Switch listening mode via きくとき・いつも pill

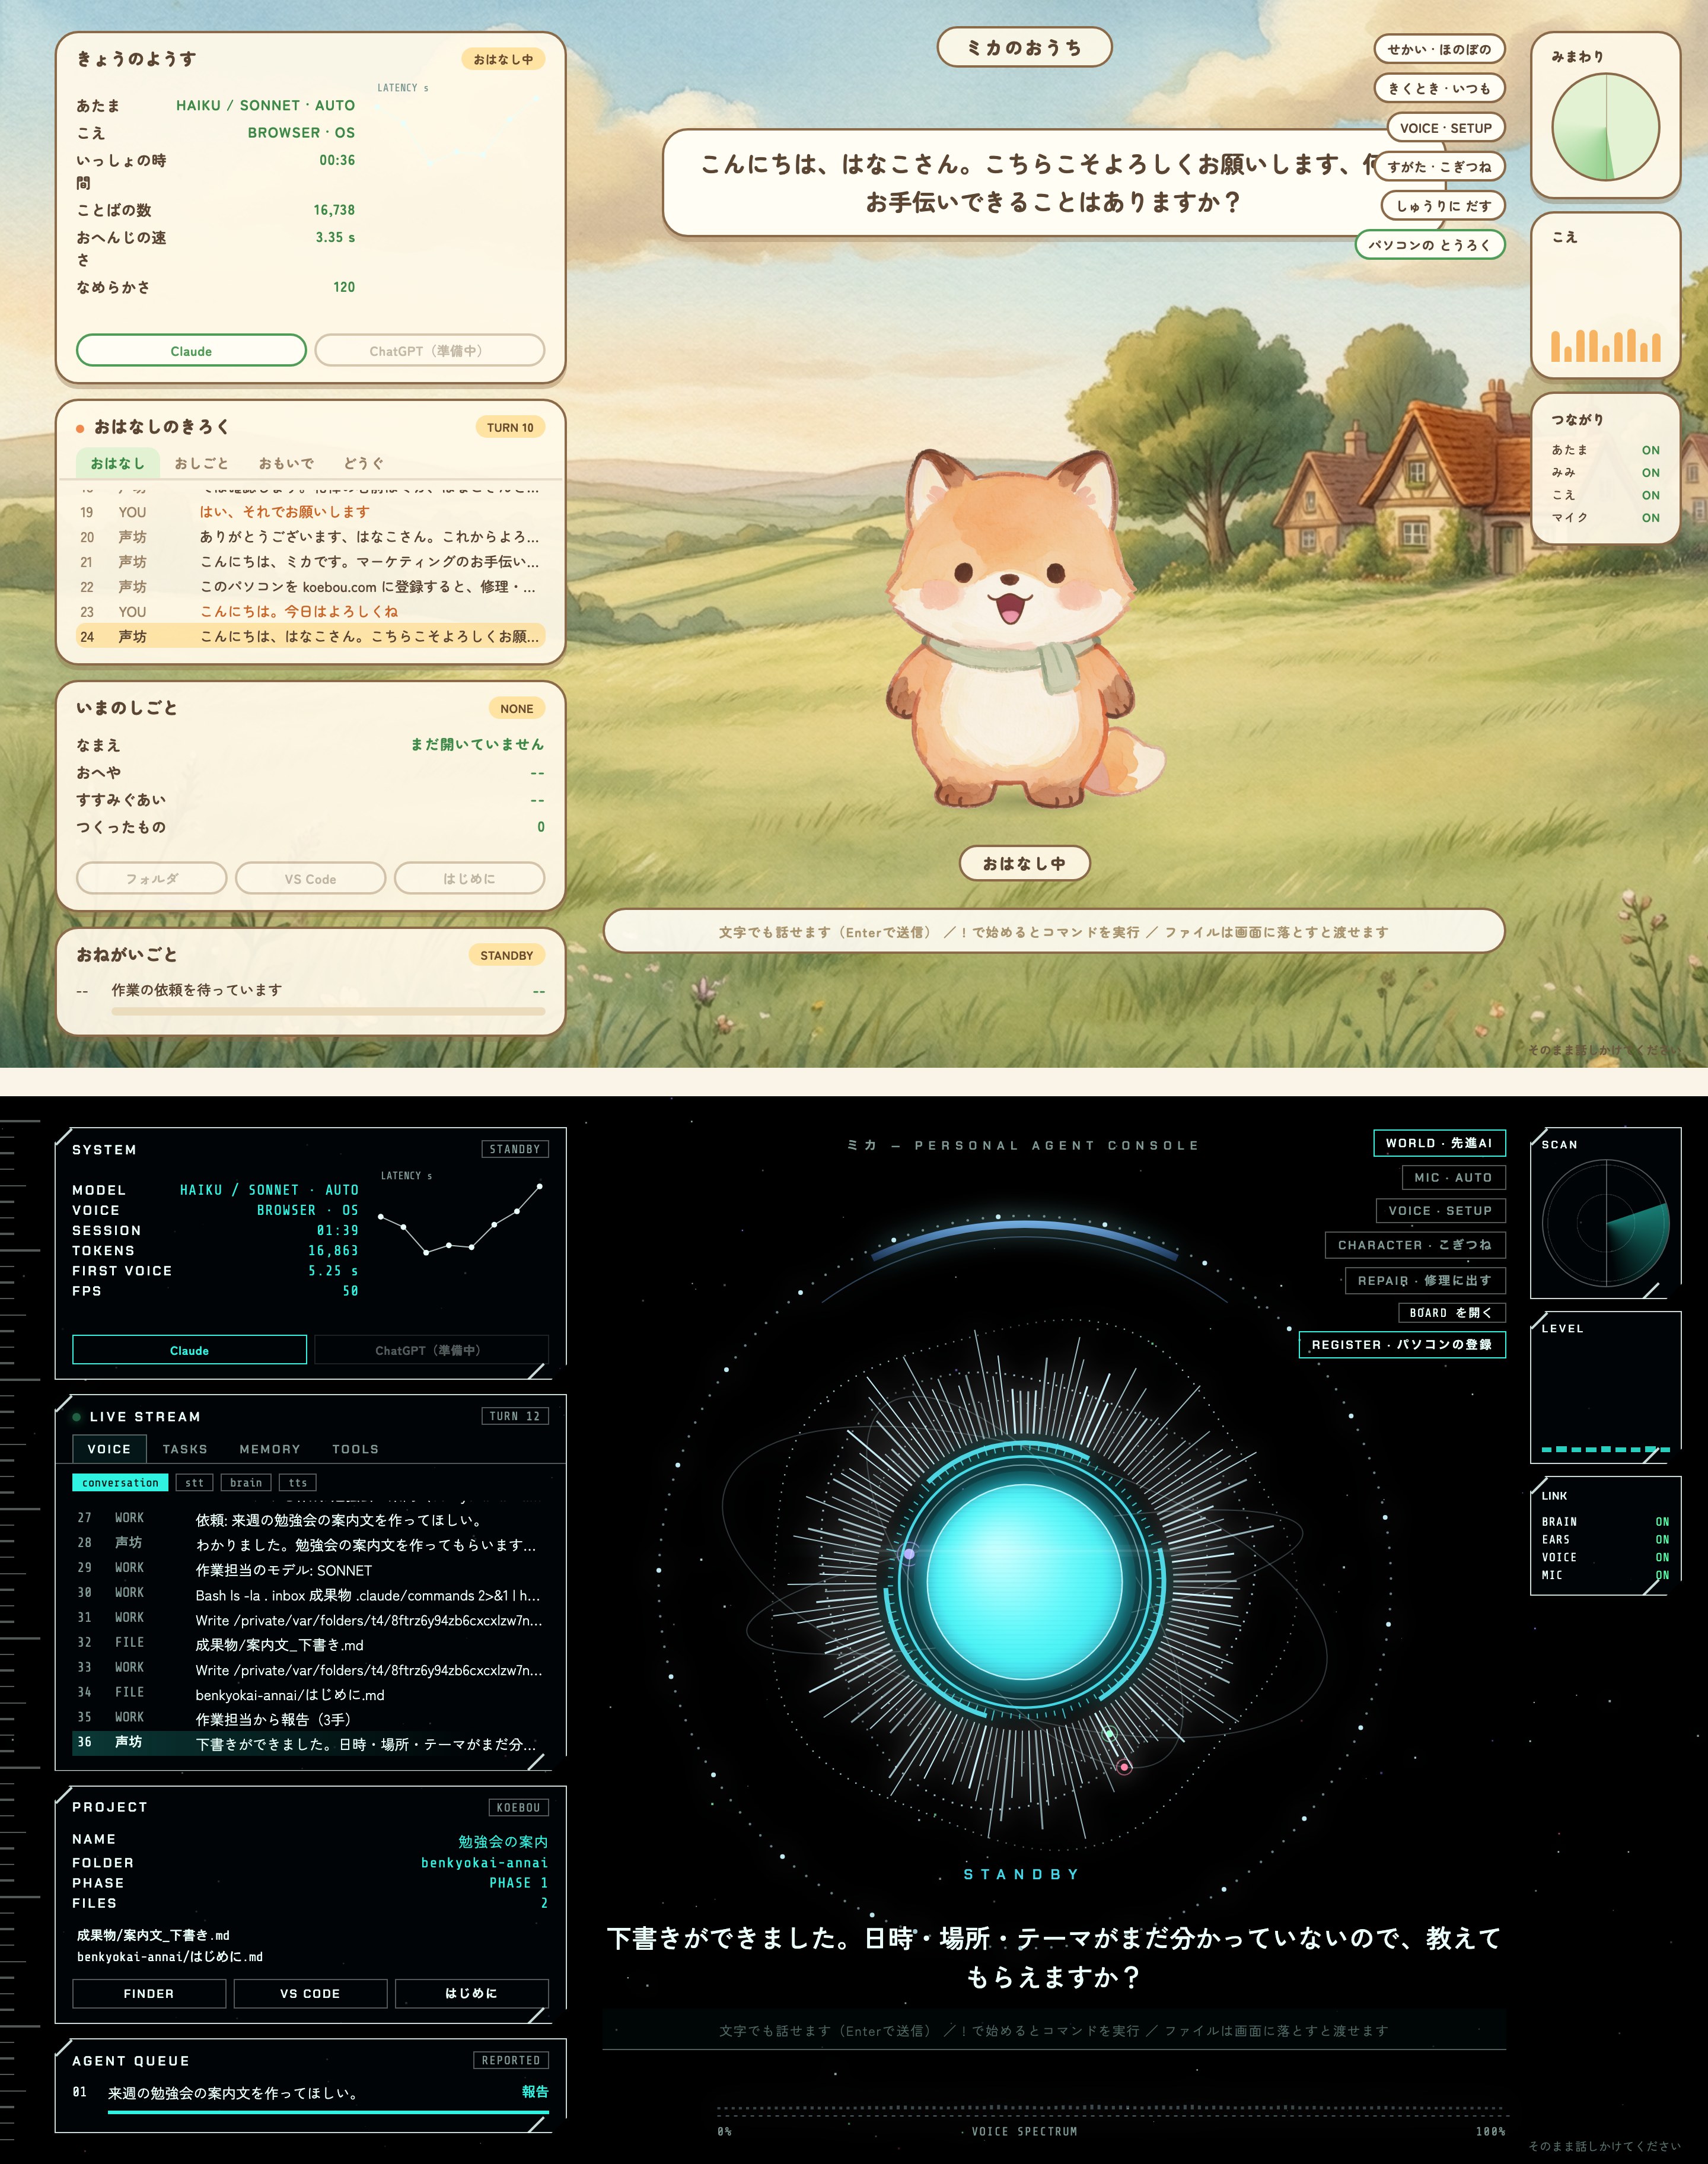click(1439, 88)
